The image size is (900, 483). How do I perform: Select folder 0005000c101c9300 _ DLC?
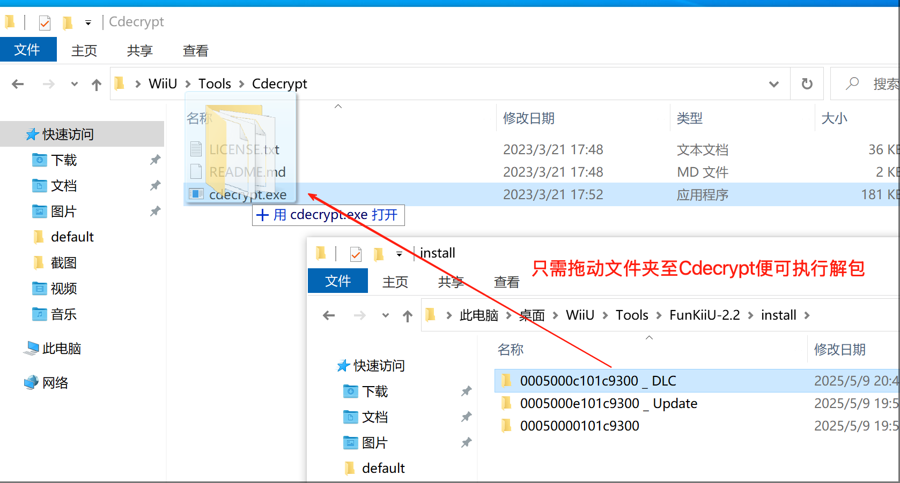697,381
